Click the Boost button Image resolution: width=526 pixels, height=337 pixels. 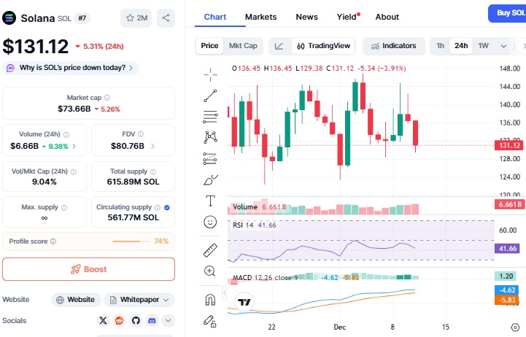pyautogui.click(x=89, y=269)
